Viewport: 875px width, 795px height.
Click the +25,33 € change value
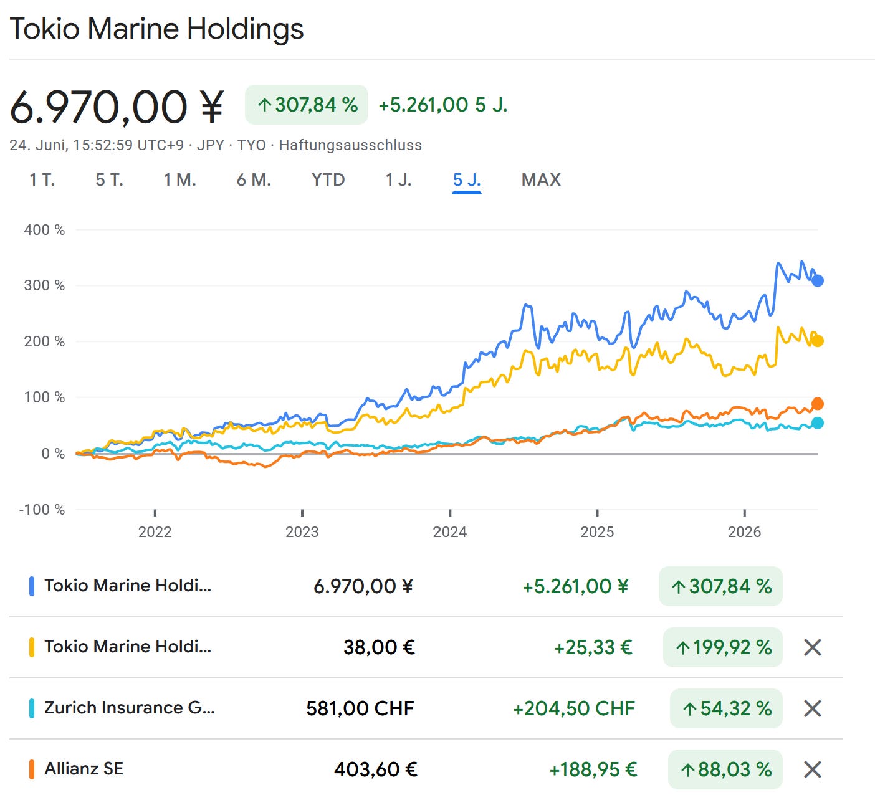[593, 647]
